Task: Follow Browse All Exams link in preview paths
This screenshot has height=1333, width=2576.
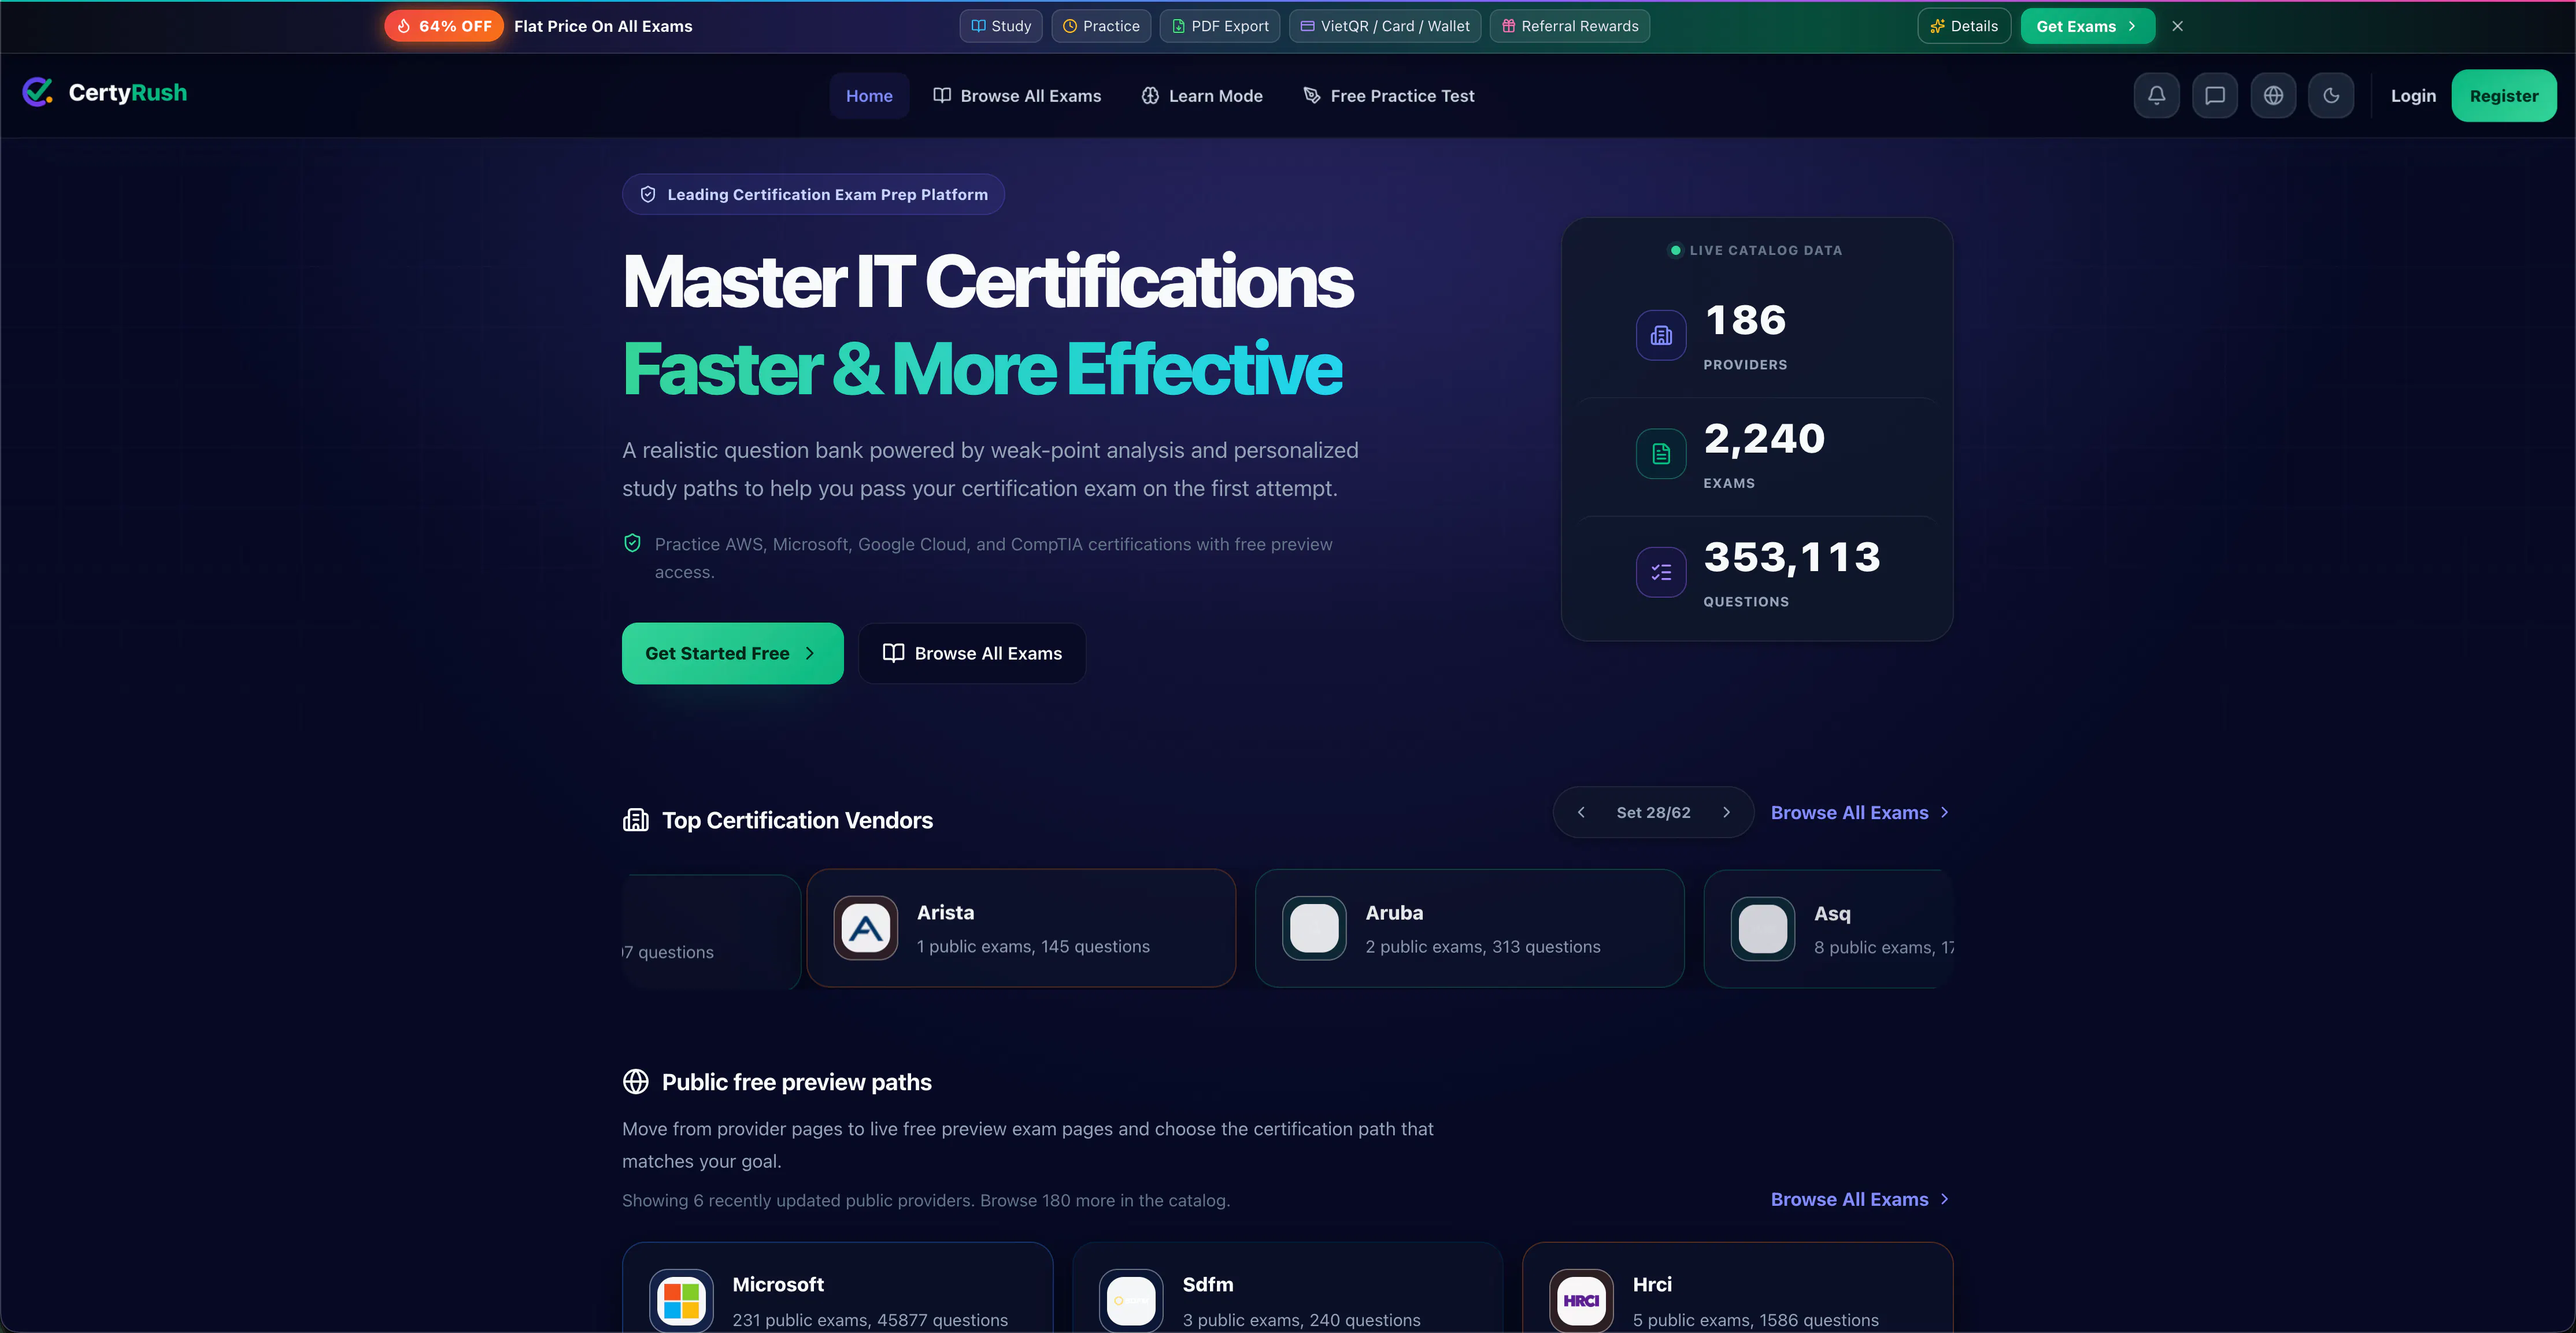Action: click(1860, 1199)
